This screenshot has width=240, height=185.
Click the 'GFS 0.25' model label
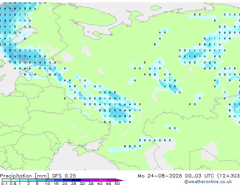point(64,176)
